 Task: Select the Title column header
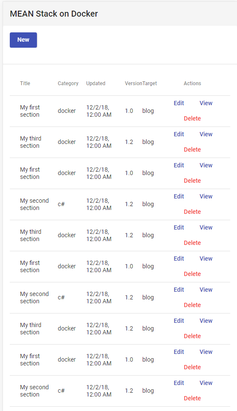coord(25,83)
